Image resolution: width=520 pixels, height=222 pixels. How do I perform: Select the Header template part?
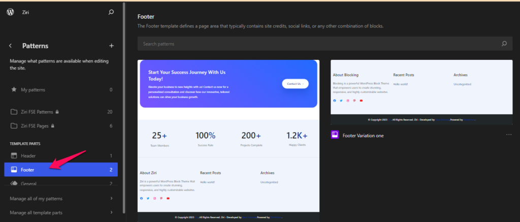(x=61, y=155)
